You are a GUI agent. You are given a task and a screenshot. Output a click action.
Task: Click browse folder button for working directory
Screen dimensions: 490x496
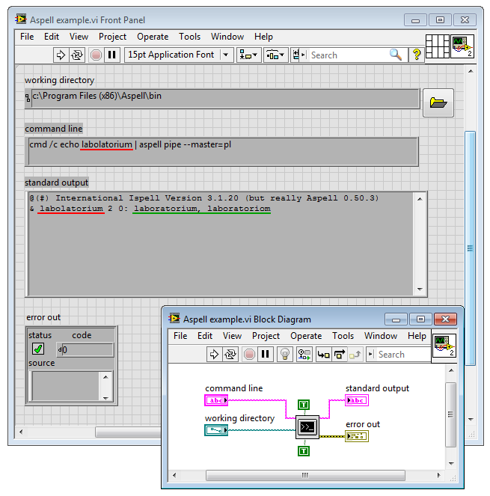pyautogui.click(x=438, y=102)
